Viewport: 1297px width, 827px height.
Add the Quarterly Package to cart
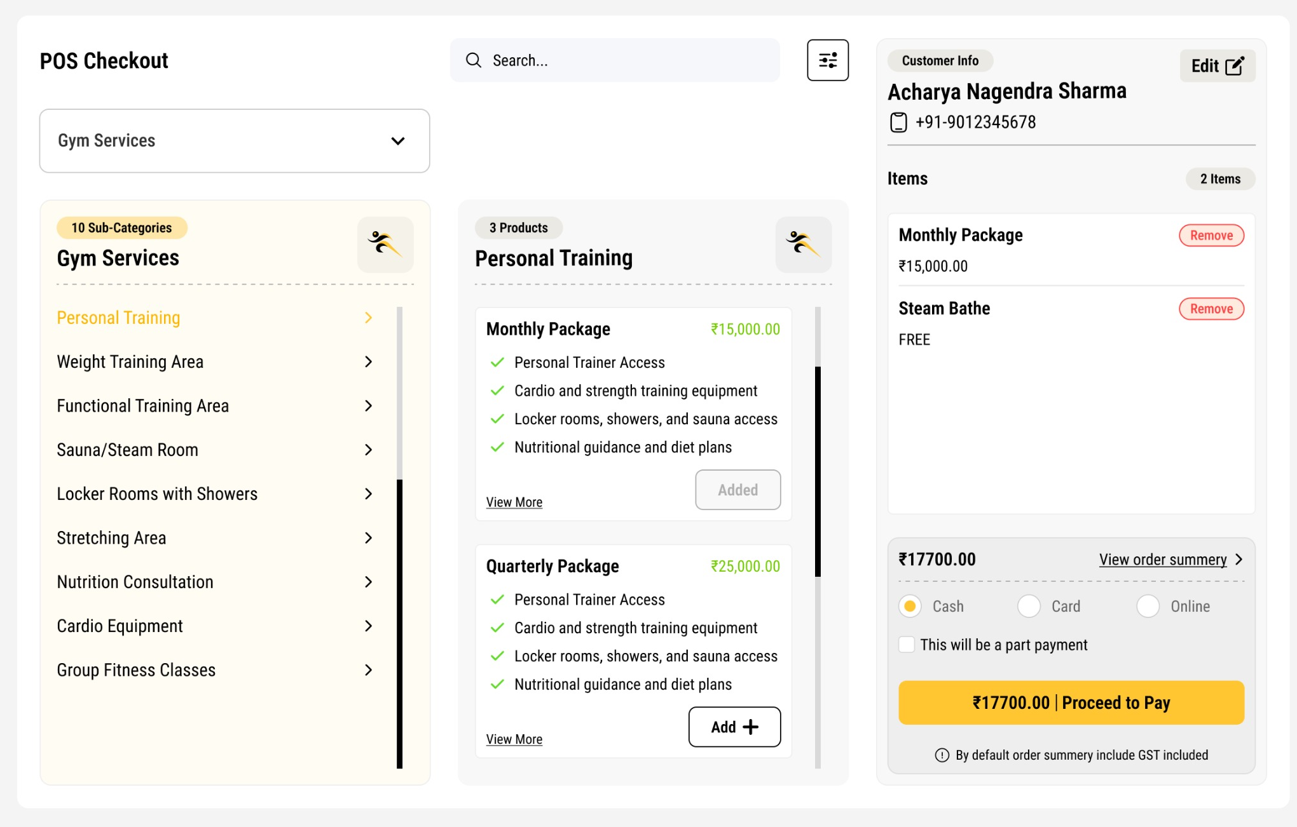pos(734,727)
